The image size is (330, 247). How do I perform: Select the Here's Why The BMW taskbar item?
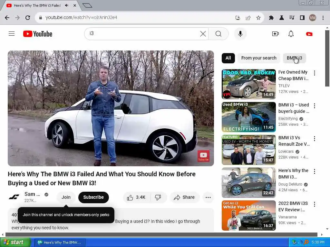[60, 242]
